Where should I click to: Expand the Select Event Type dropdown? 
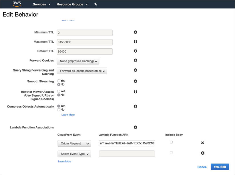(74, 154)
